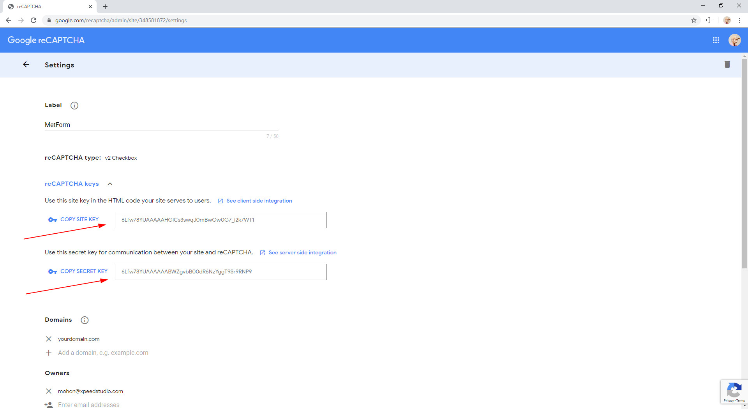Click the add-person icon for owners
748x409 pixels.
click(x=49, y=405)
